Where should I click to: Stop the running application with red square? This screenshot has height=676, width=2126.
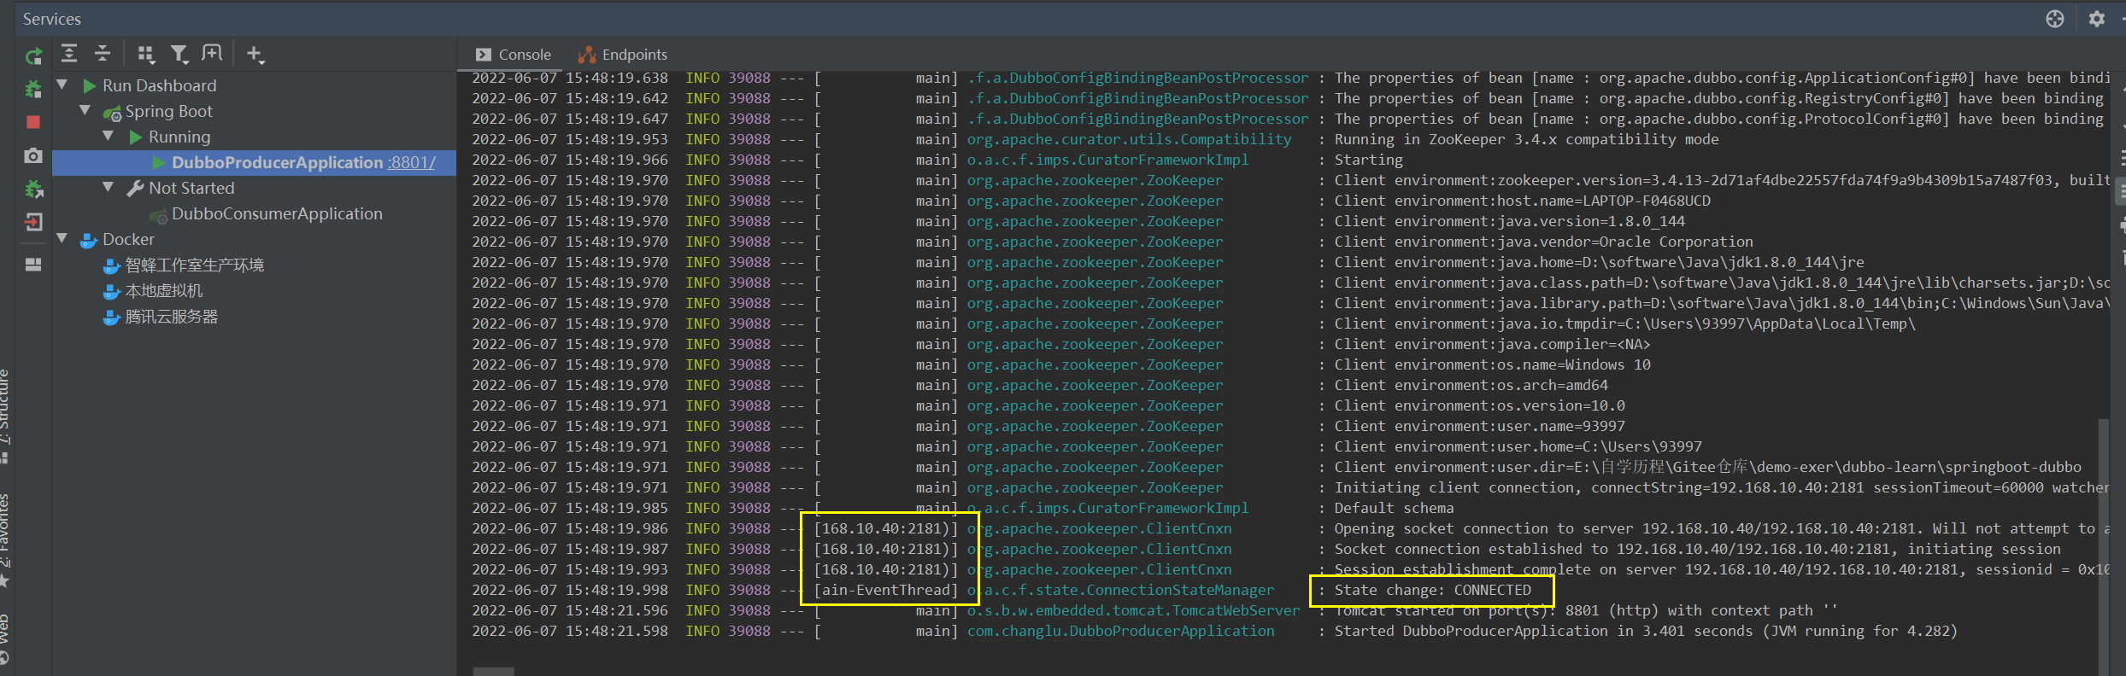coord(33,122)
